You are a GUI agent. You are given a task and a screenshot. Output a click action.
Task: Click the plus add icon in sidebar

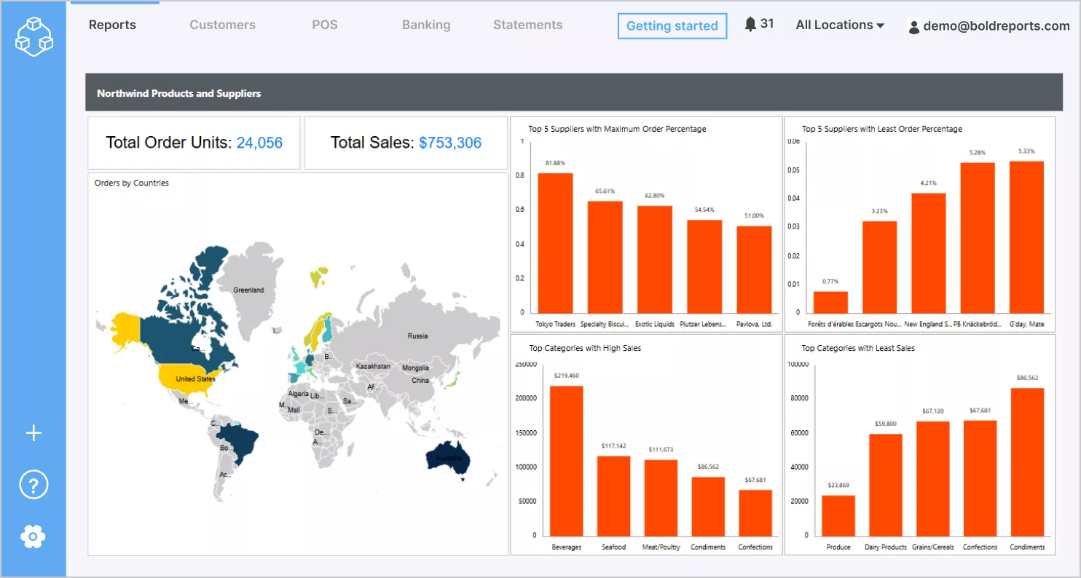pyautogui.click(x=34, y=434)
